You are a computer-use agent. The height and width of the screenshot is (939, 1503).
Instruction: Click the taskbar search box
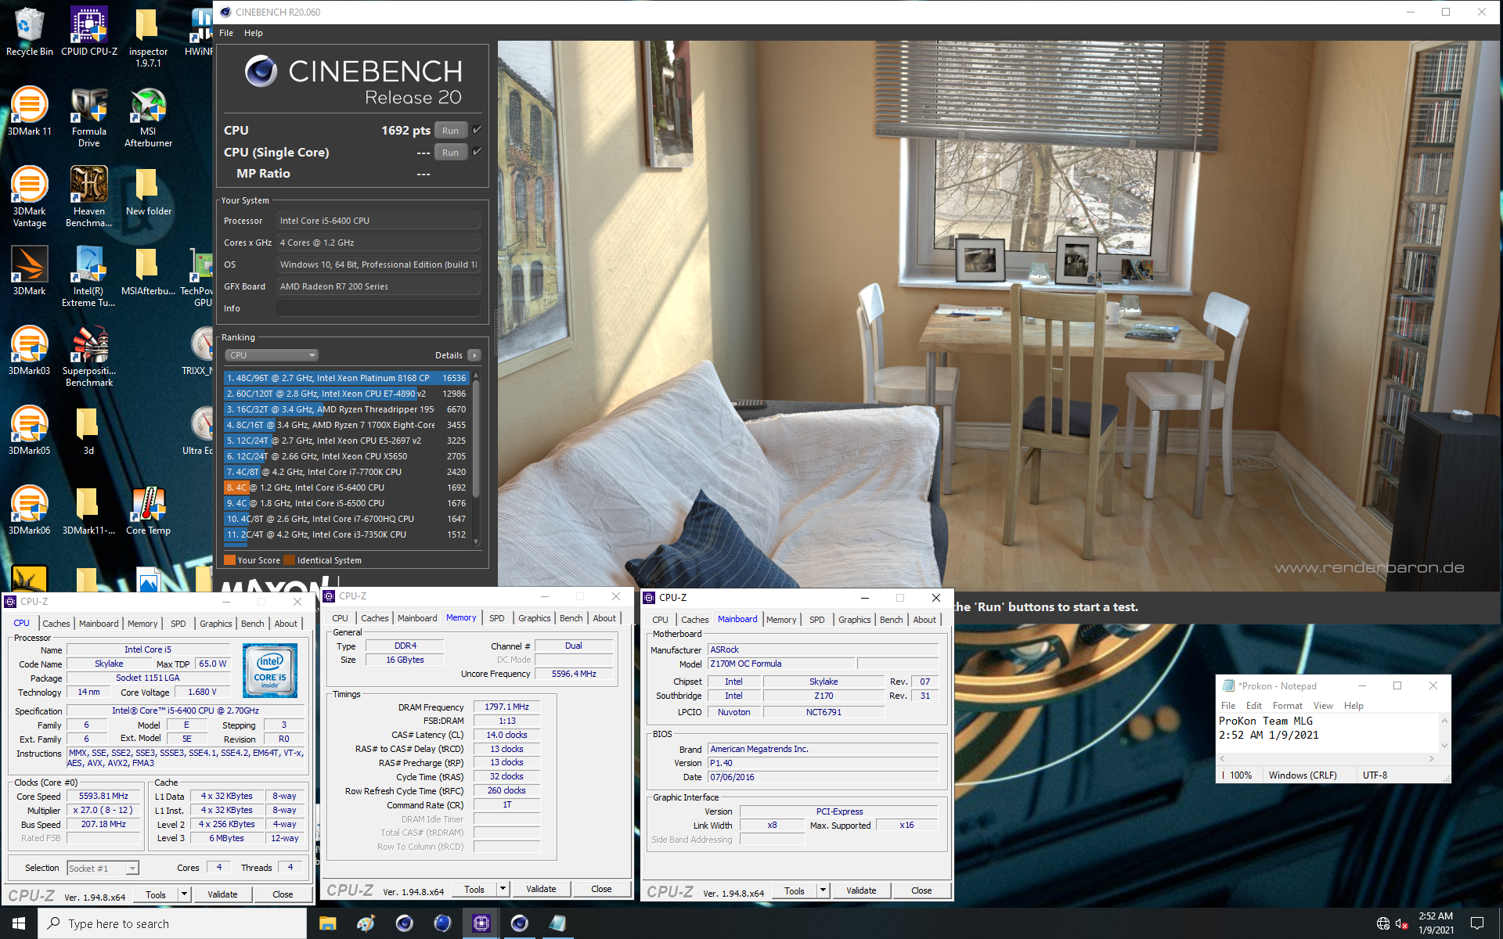tap(172, 923)
